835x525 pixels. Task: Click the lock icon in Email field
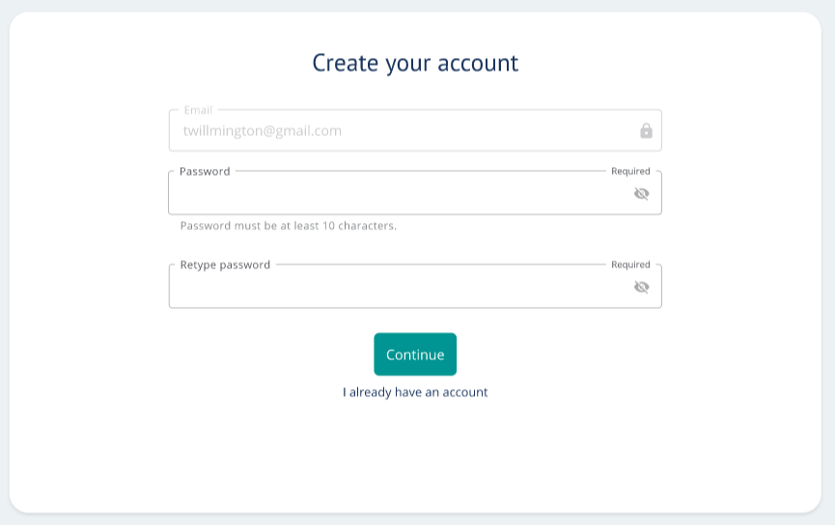[x=646, y=130]
